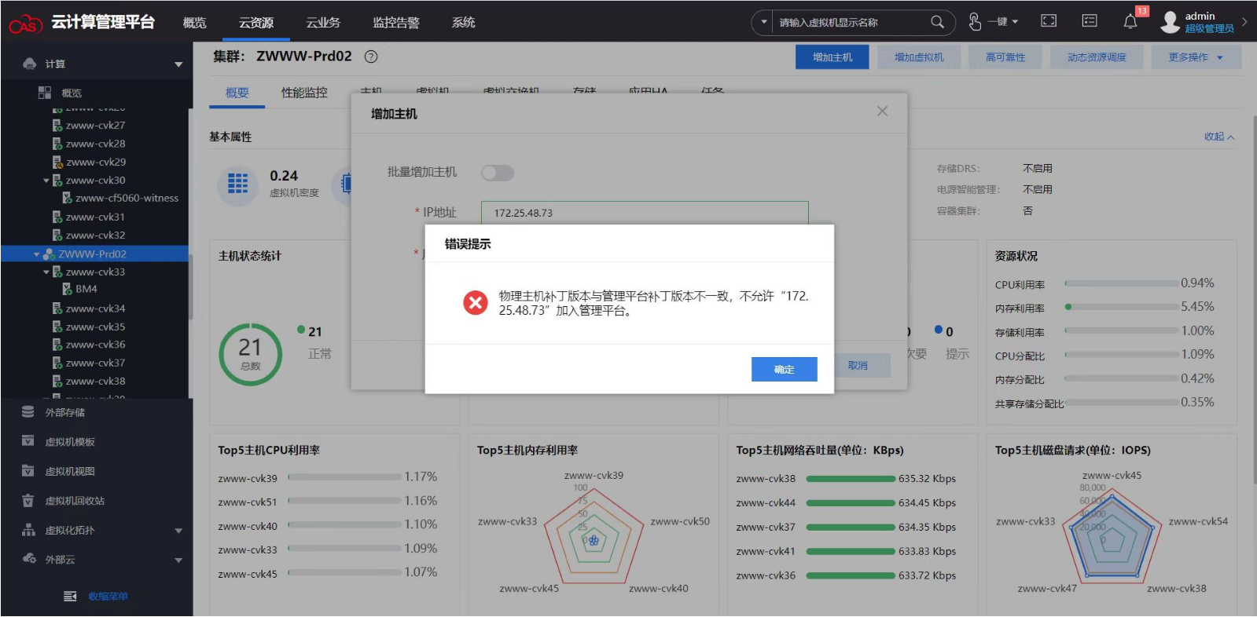Open the 系统 menu
This screenshot has width=1257, height=617.
point(464,23)
